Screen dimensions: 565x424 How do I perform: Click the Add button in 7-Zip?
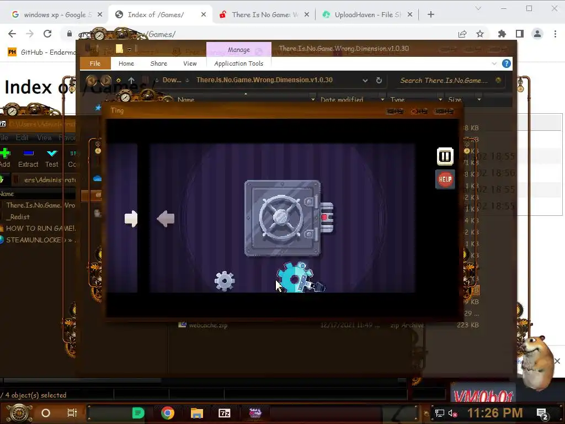(x=5, y=157)
